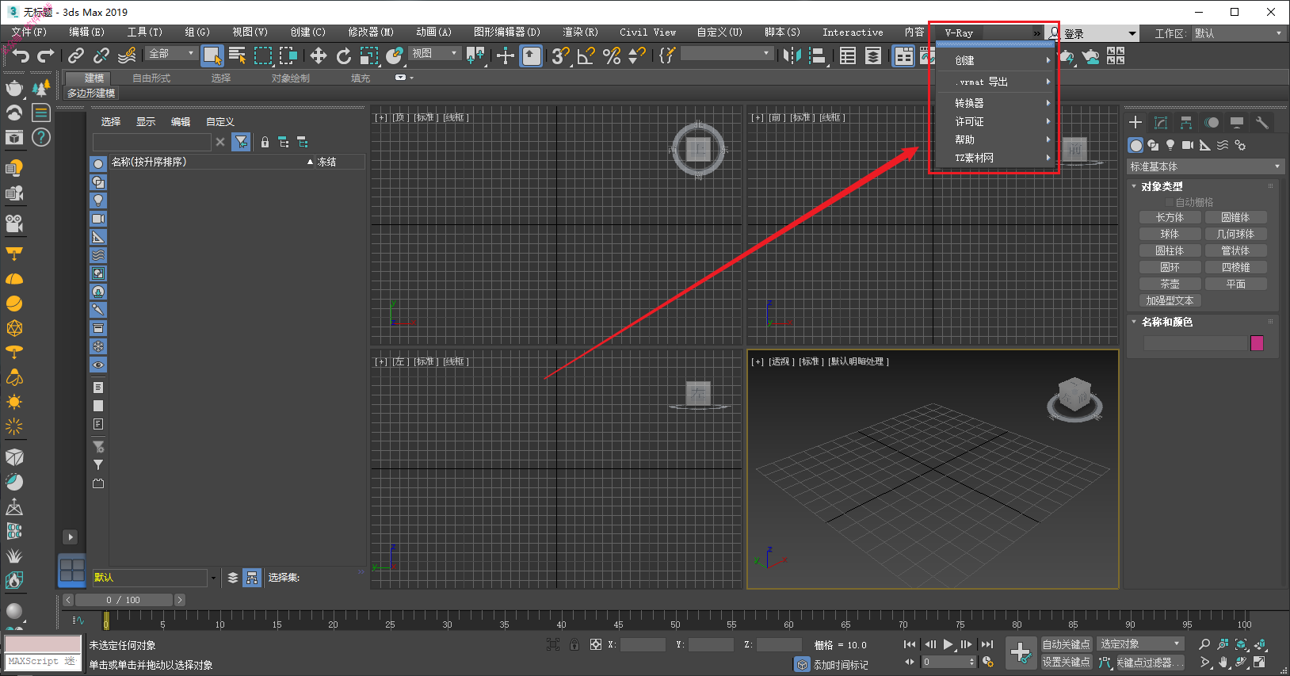The width and height of the screenshot is (1290, 676).
Task: Toggle the Percent Snap icon
Action: pyautogui.click(x=612, y=55)
